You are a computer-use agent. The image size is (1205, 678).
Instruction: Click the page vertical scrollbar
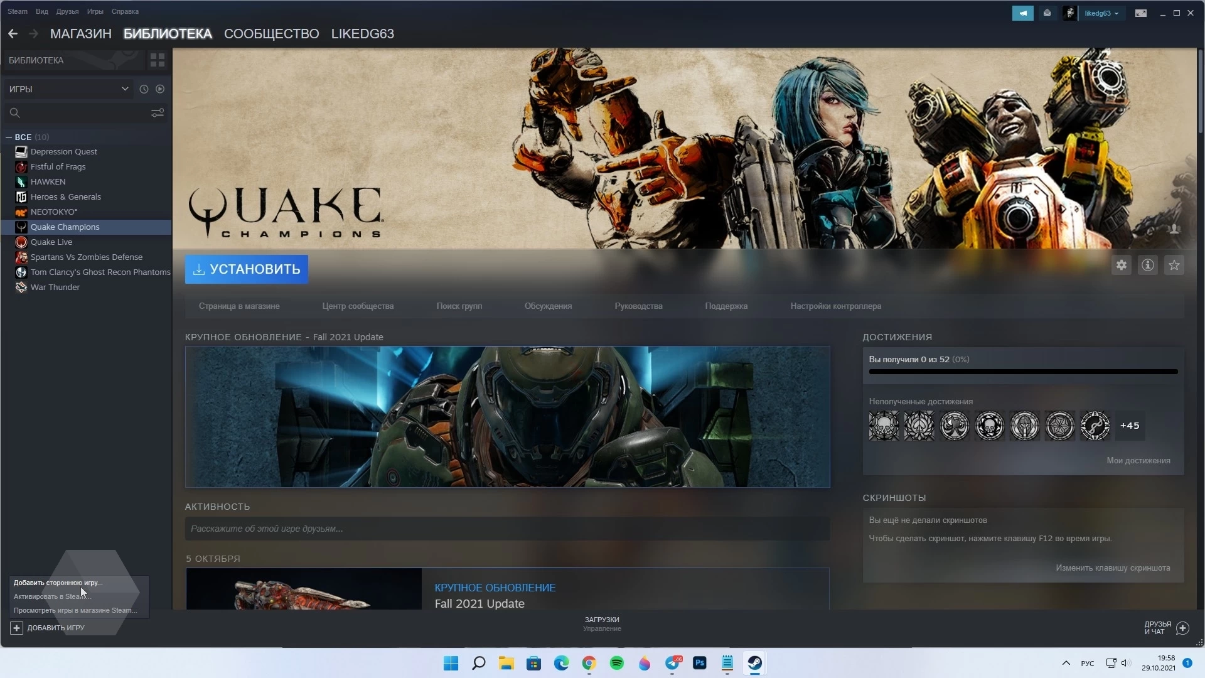coord(1201,91)
